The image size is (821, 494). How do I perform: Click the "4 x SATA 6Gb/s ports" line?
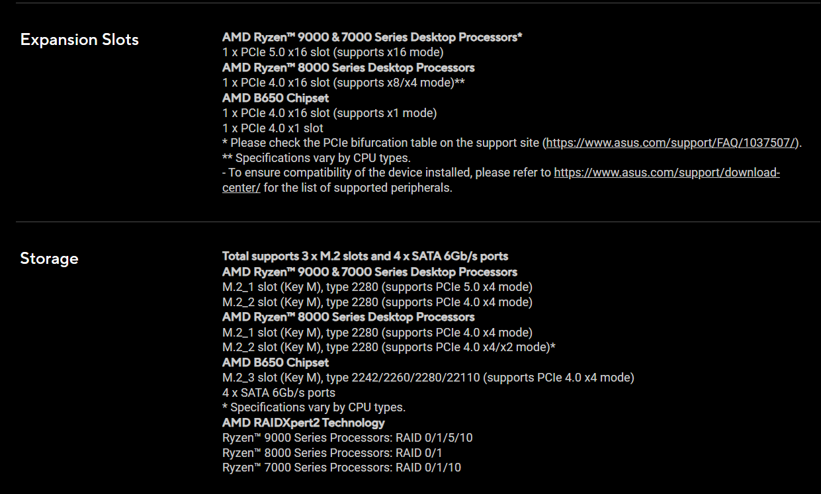279,393
